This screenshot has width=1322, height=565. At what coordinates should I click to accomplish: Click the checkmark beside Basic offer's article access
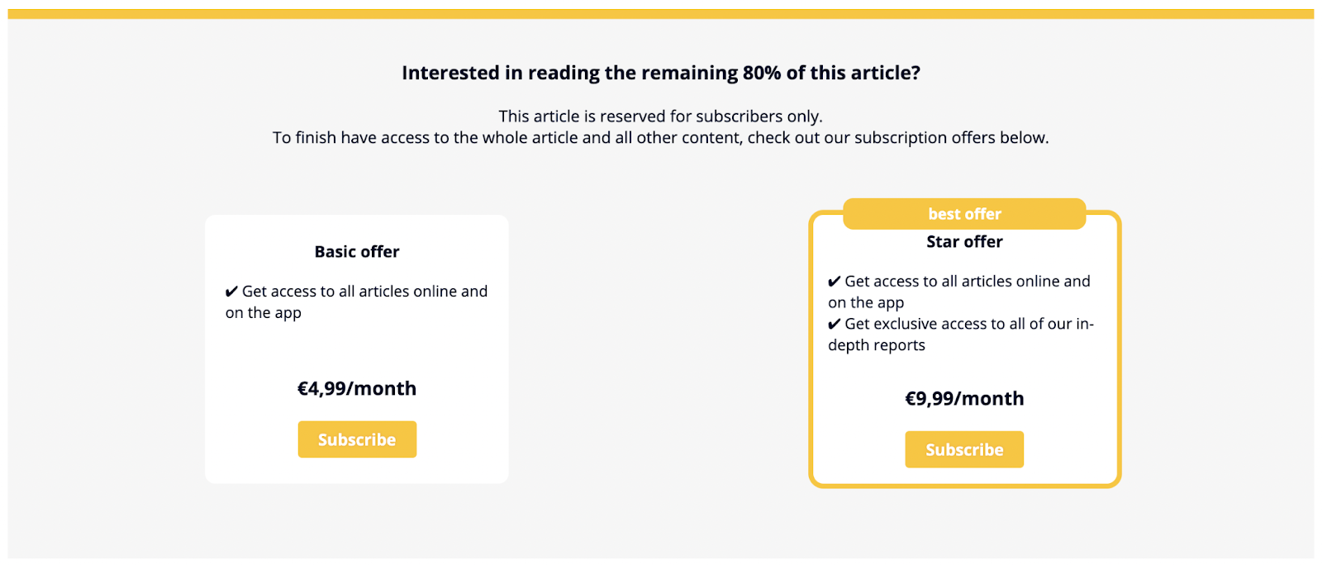[x=231, y=291]
